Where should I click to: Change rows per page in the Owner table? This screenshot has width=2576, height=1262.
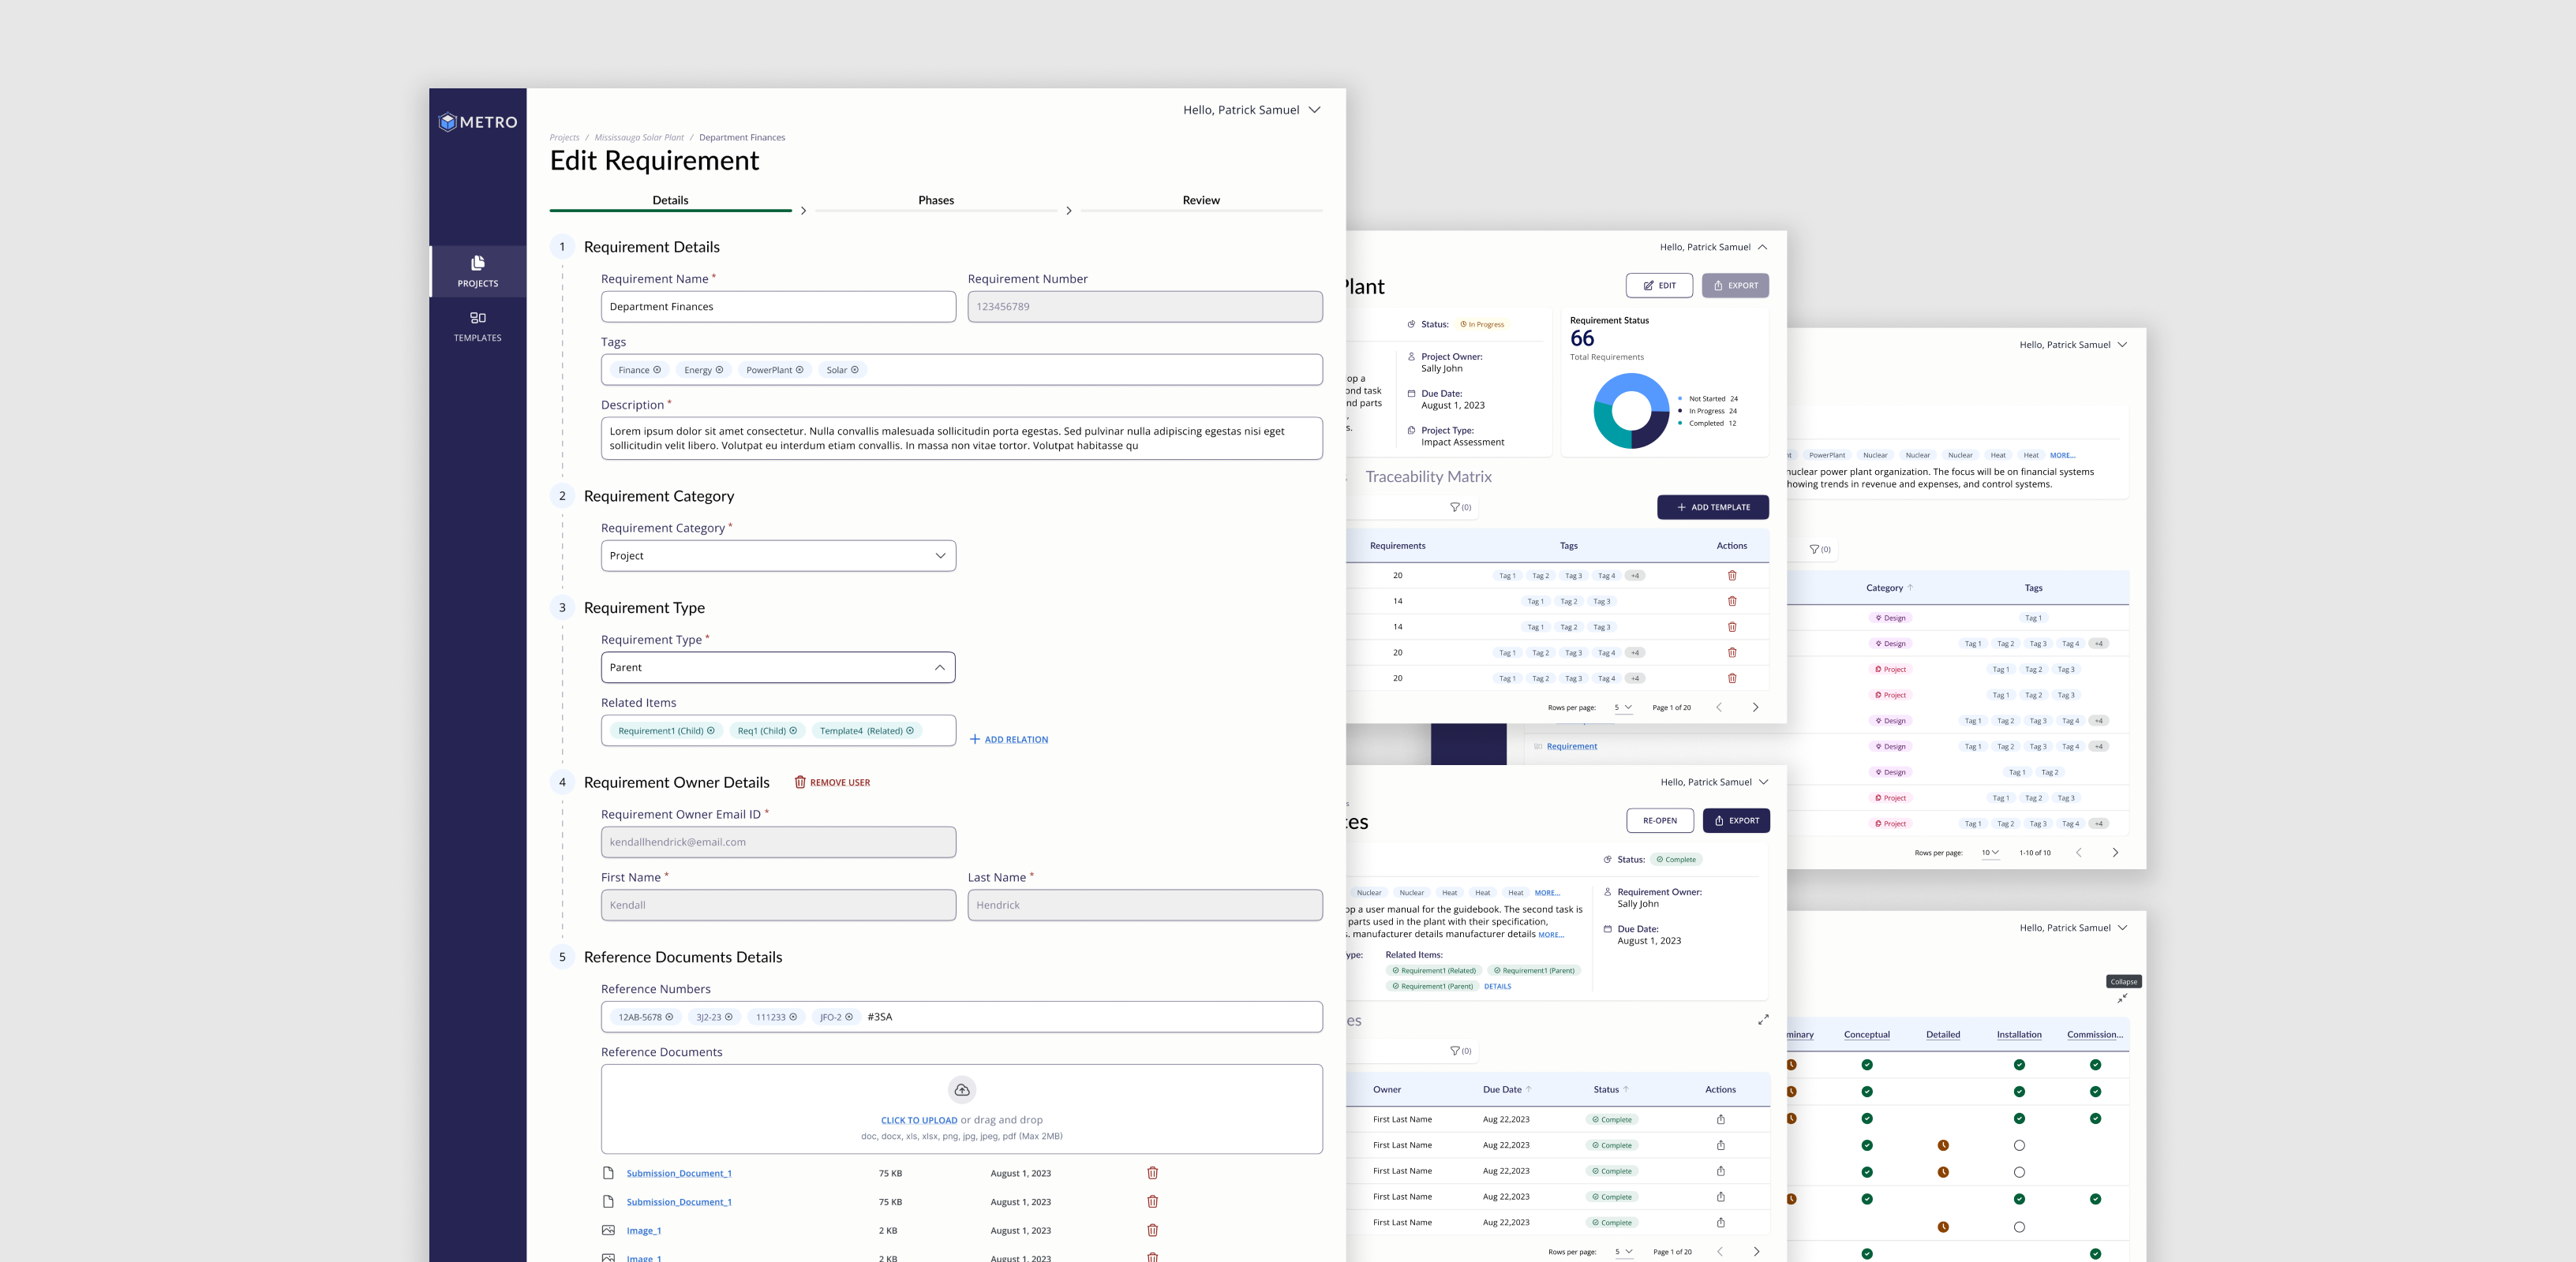click(1623, 1252)
